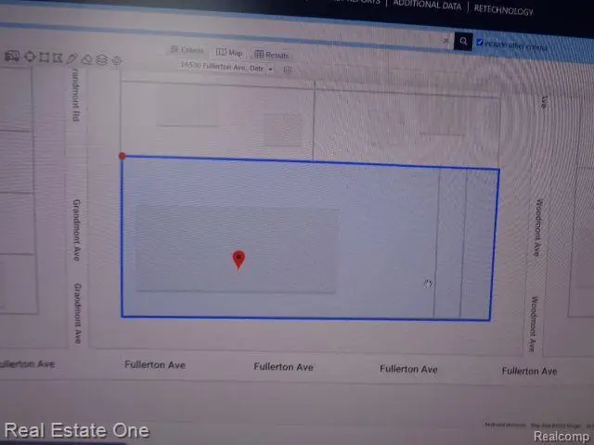The image size is (594, 445).
Task: Uncheck the Include other criteria checkbox
Action: click(x=480, y=43)
